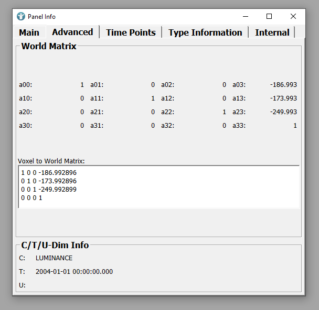Click the a00 value field
The height and width of the screenshot is (310, 319).
[x=81, y=84]
